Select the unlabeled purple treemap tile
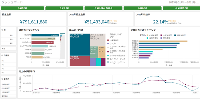Image resolution: width=200 pixels, height=99 pixels. pyautogui.click(x=93, y=62)
